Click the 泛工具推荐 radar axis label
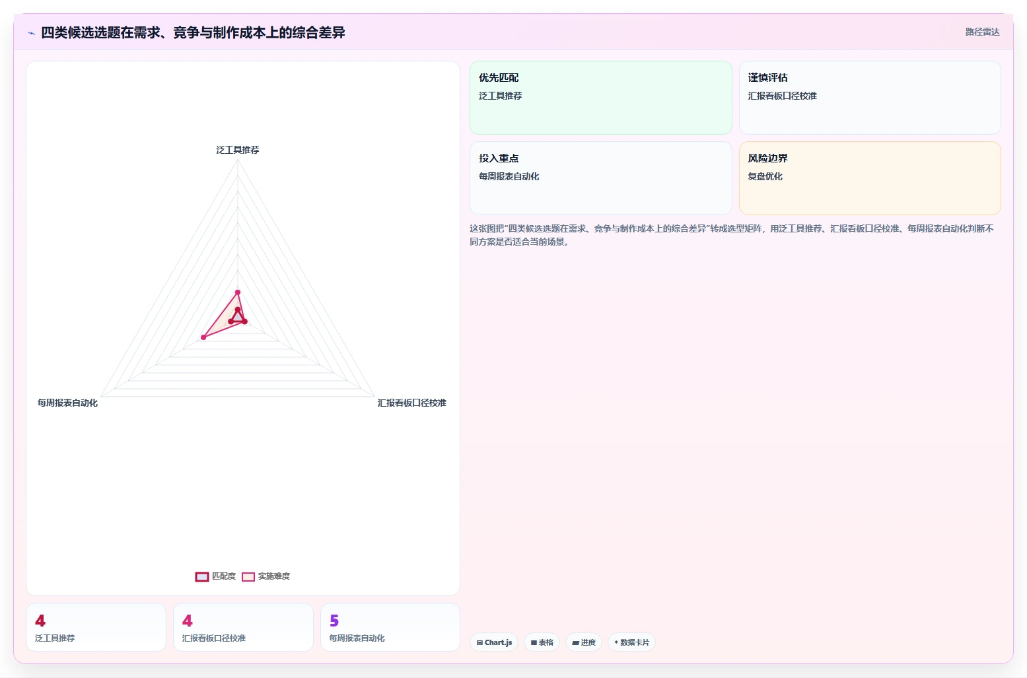 (x=238, y=150)
